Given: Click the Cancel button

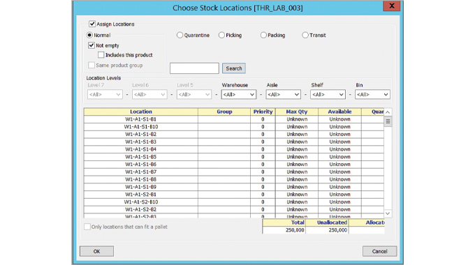Looking at the screenshot, I should click(x=379, y=251).
